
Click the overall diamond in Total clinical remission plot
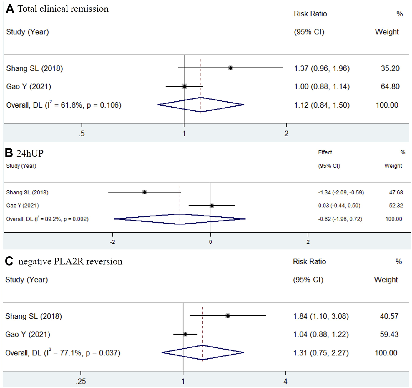click(201, 105)
